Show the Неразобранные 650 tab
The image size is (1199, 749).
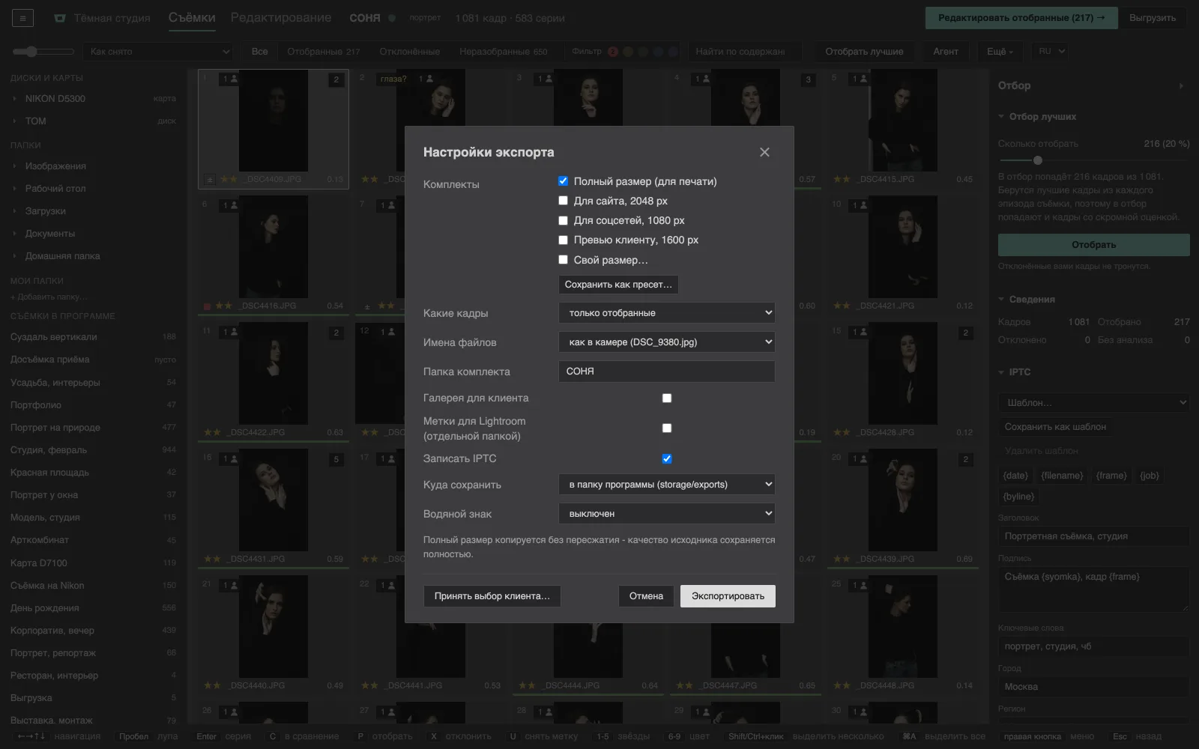coord(504,52)
